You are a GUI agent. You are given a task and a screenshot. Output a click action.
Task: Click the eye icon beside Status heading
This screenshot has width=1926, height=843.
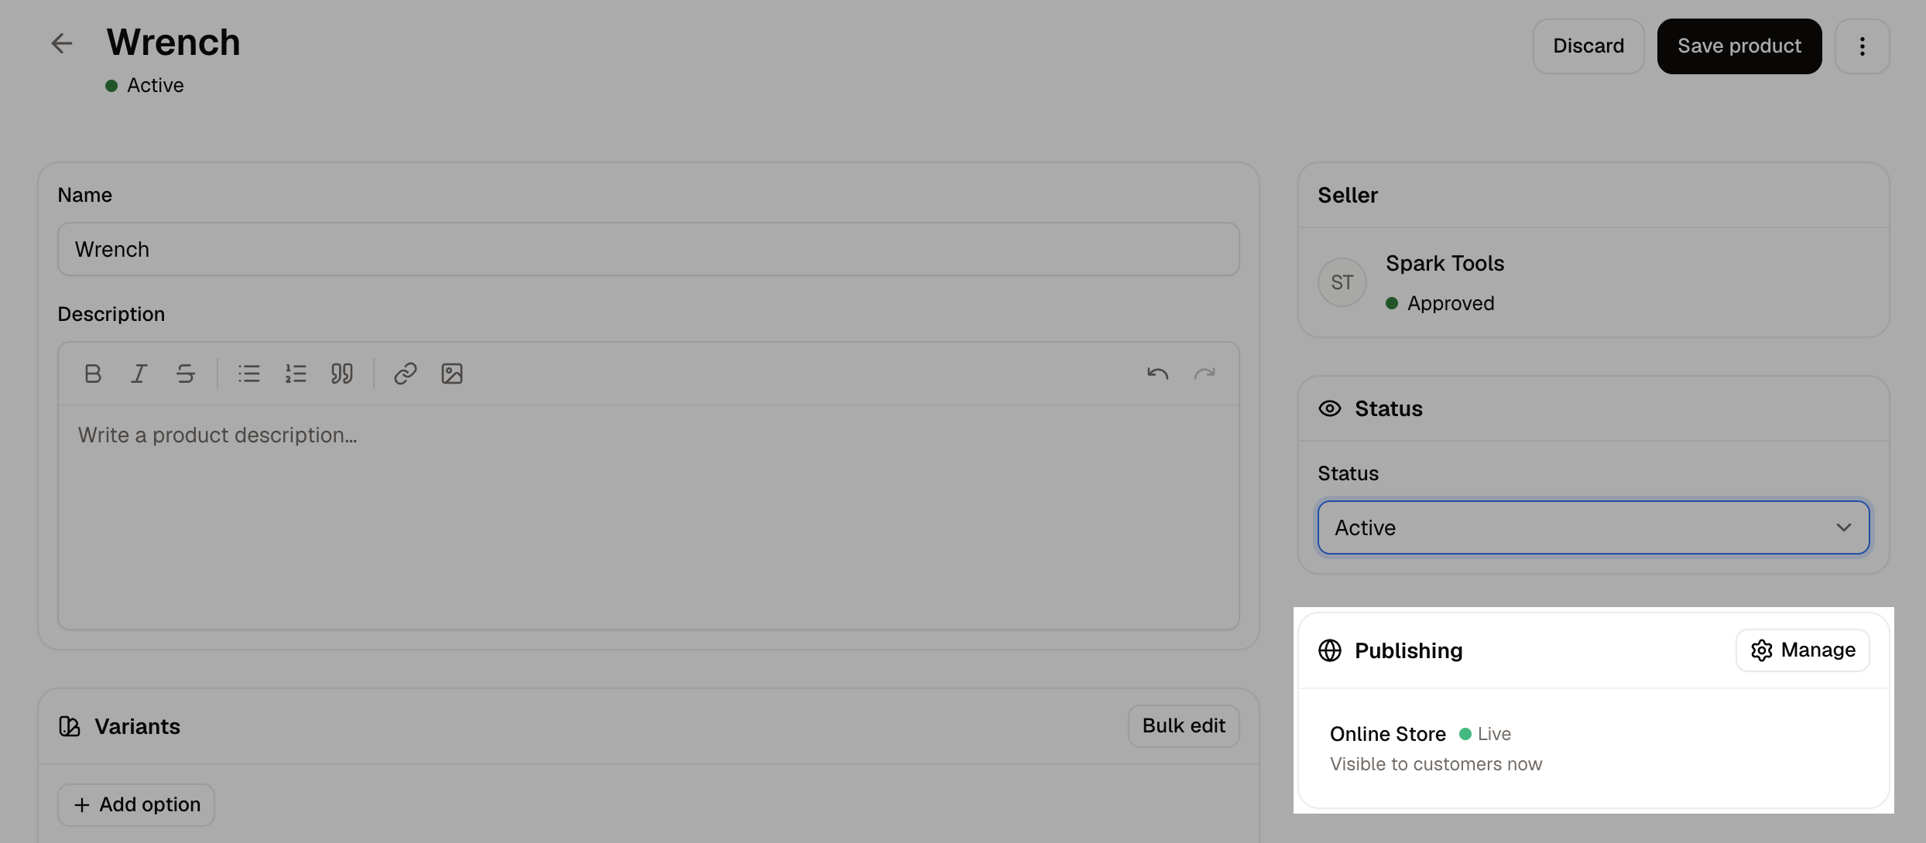1330,408
